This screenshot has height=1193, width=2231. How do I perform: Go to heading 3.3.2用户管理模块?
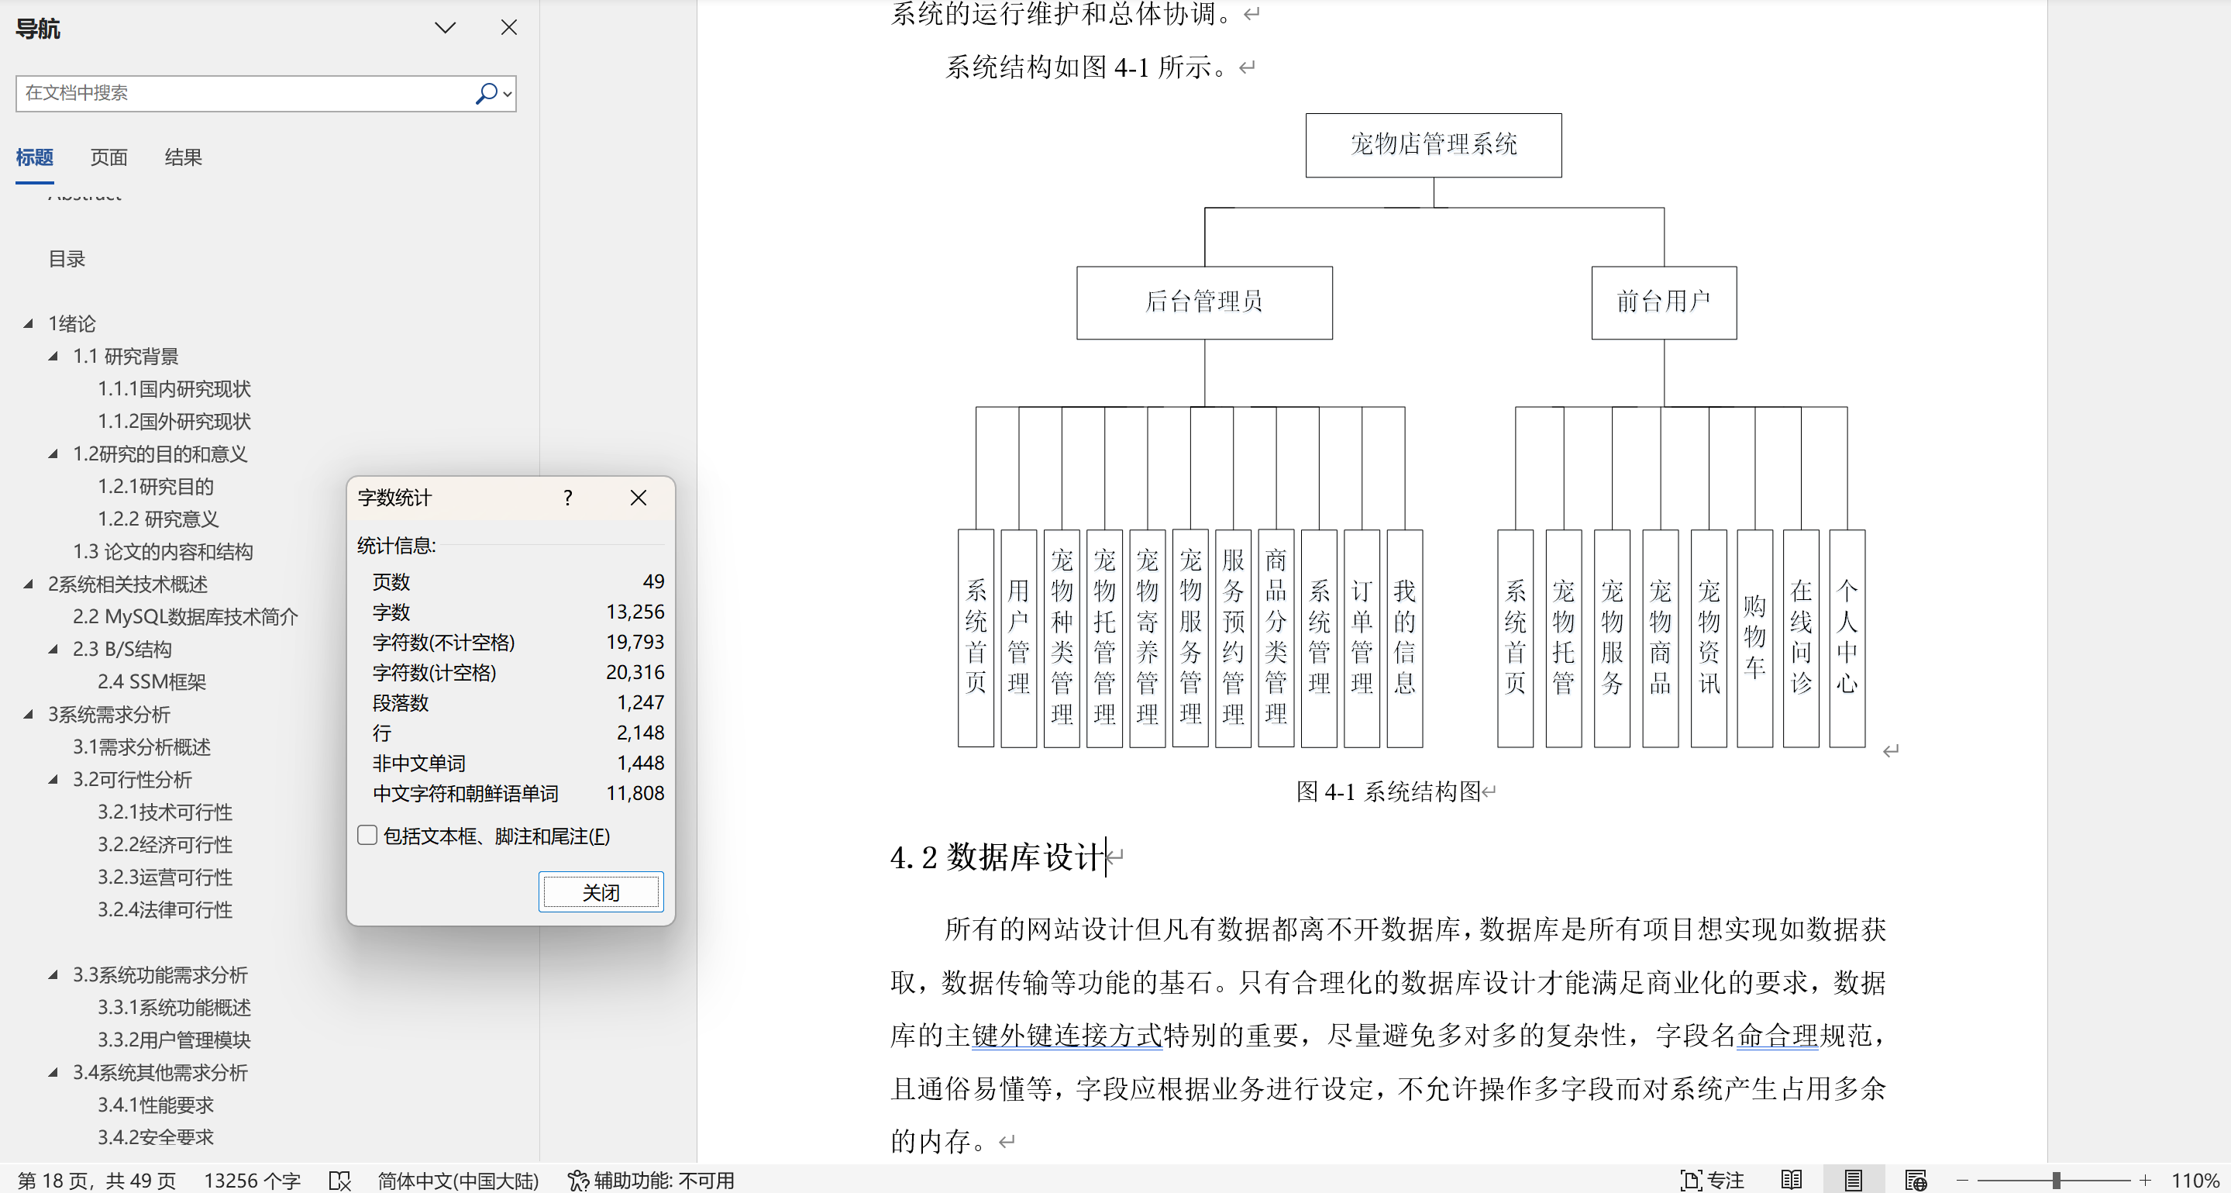[x=174, y=1040]
